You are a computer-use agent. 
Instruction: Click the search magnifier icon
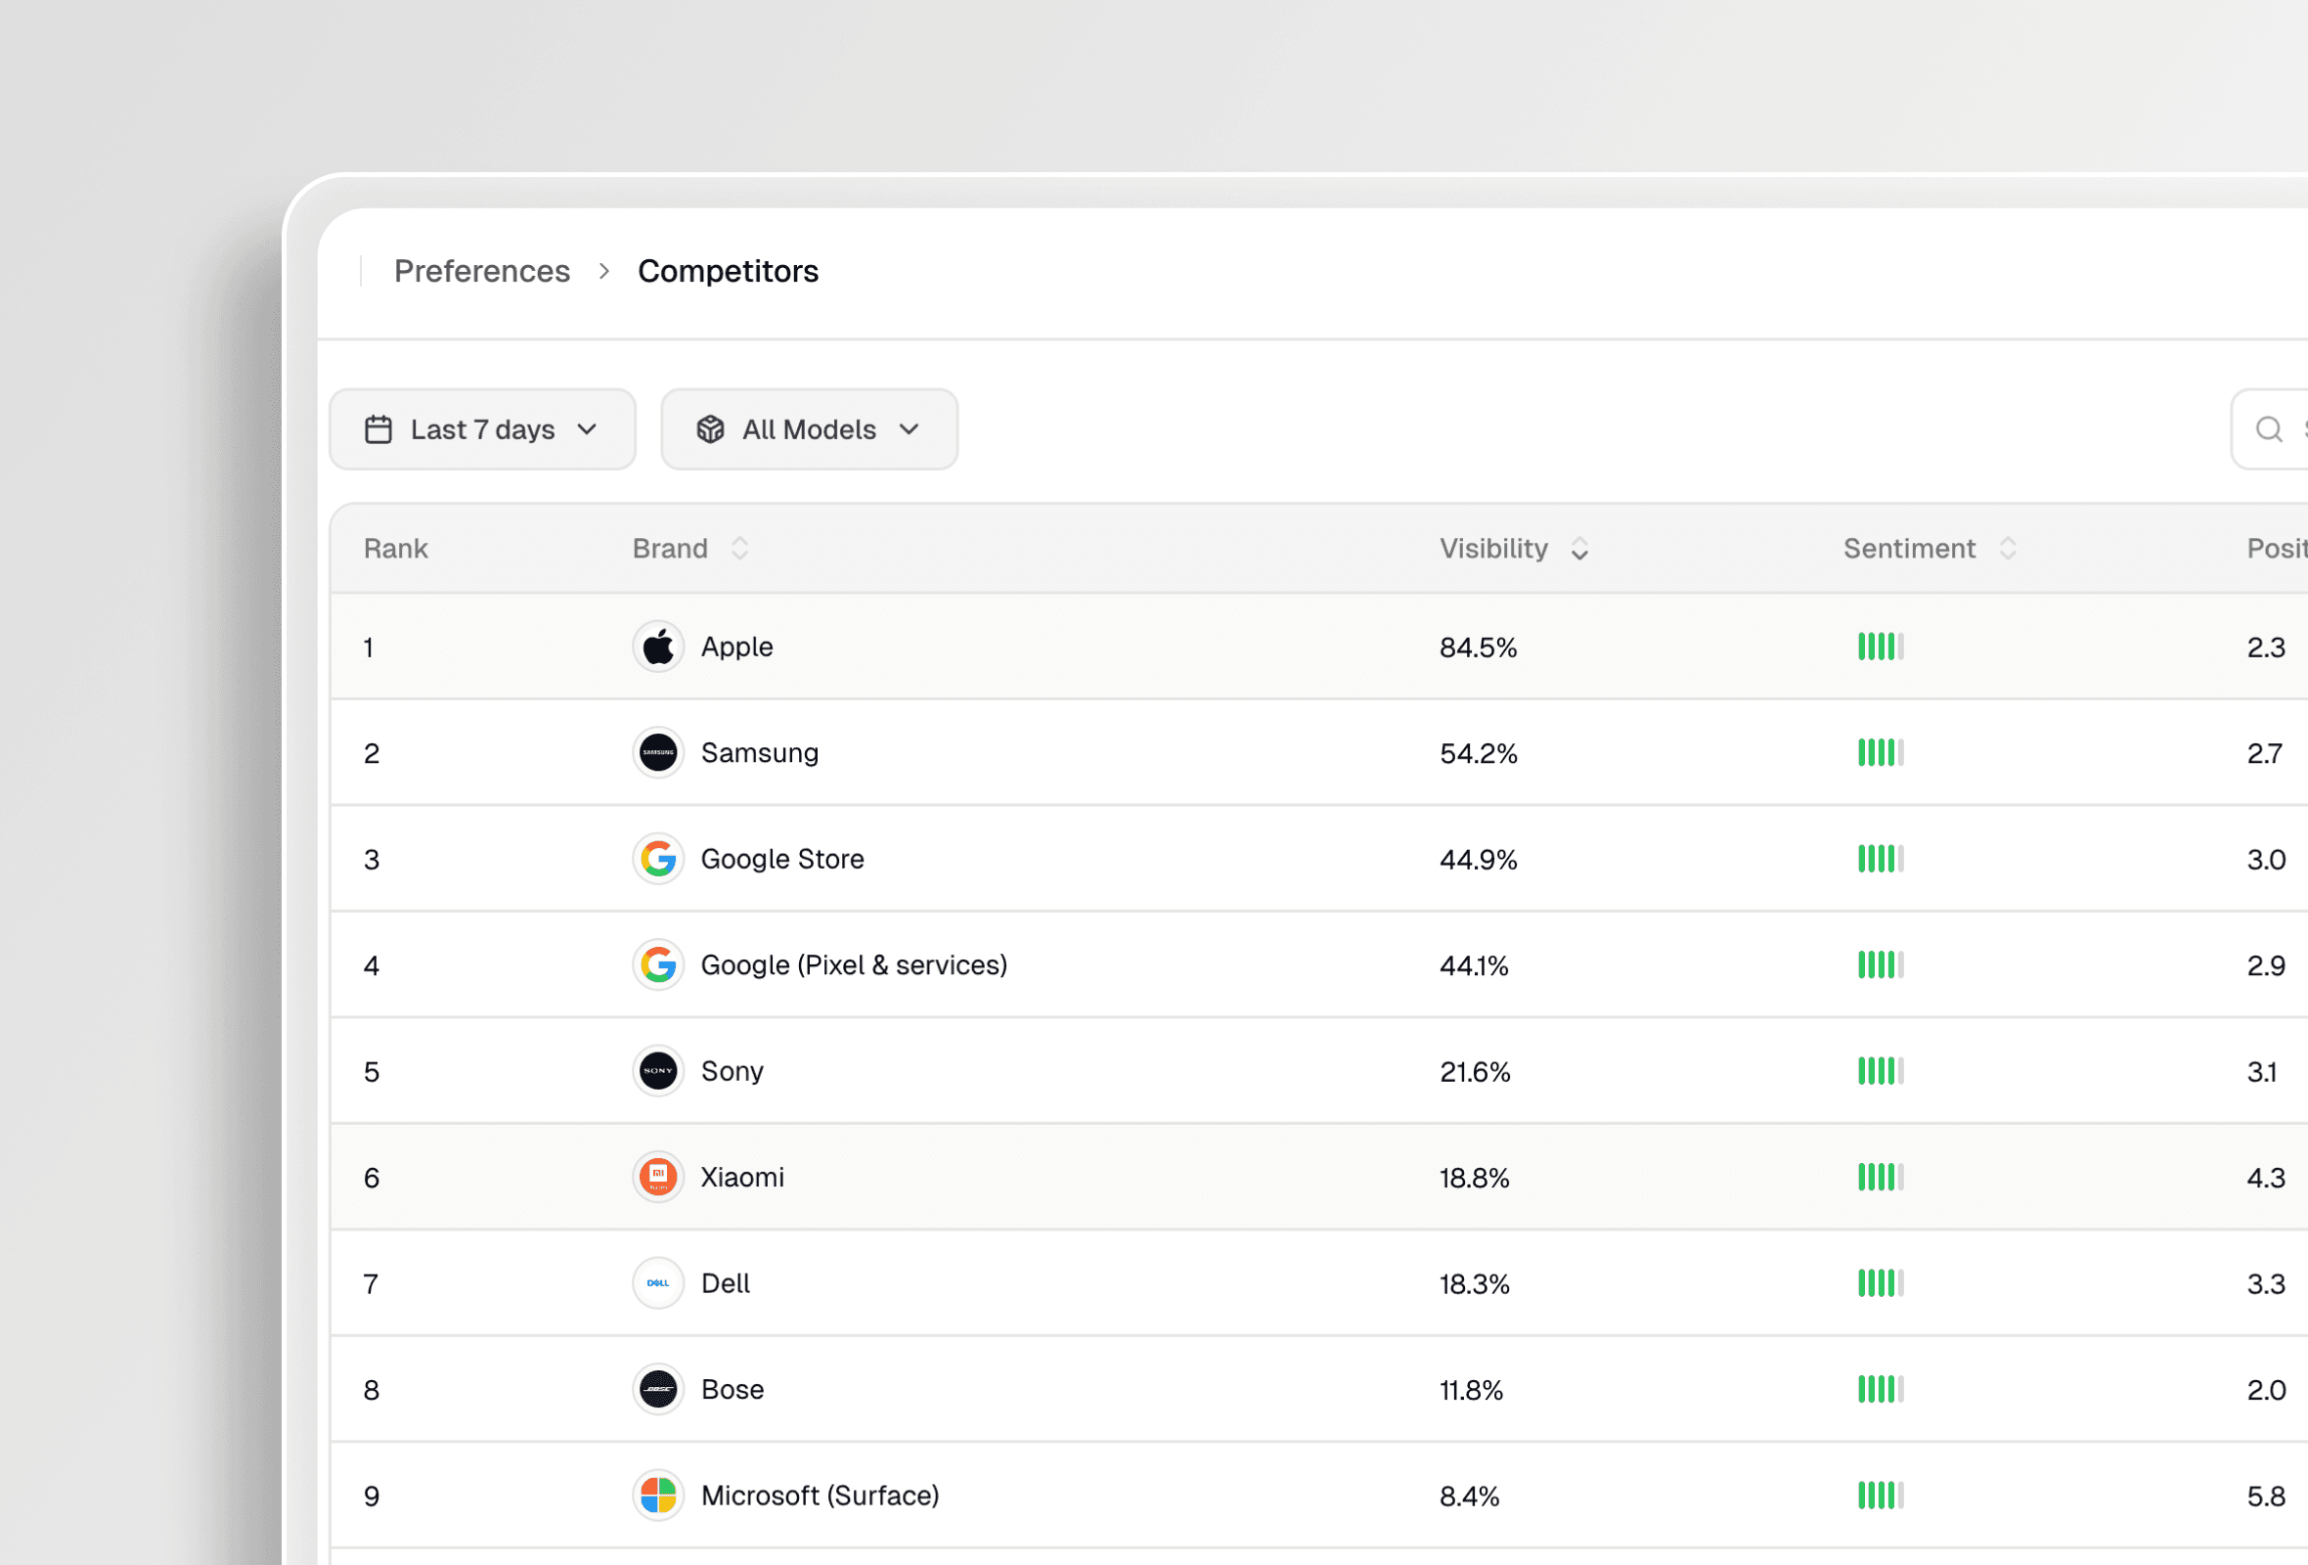2267,428
